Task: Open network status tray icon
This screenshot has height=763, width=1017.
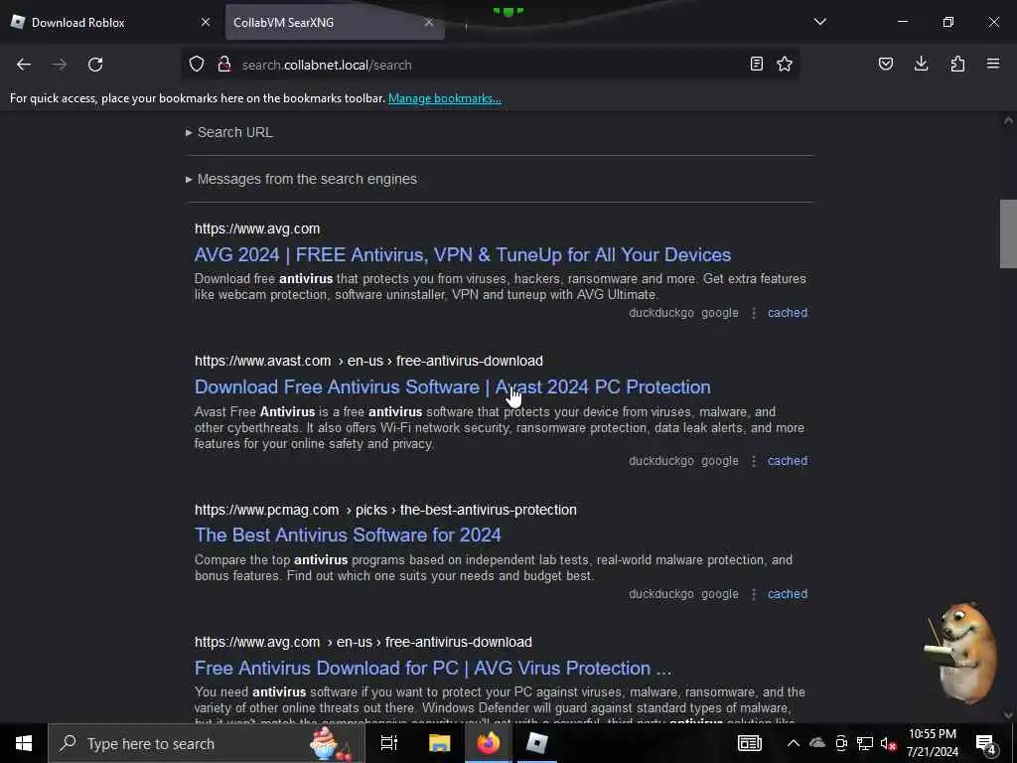Action: click(x=864, y=743)
